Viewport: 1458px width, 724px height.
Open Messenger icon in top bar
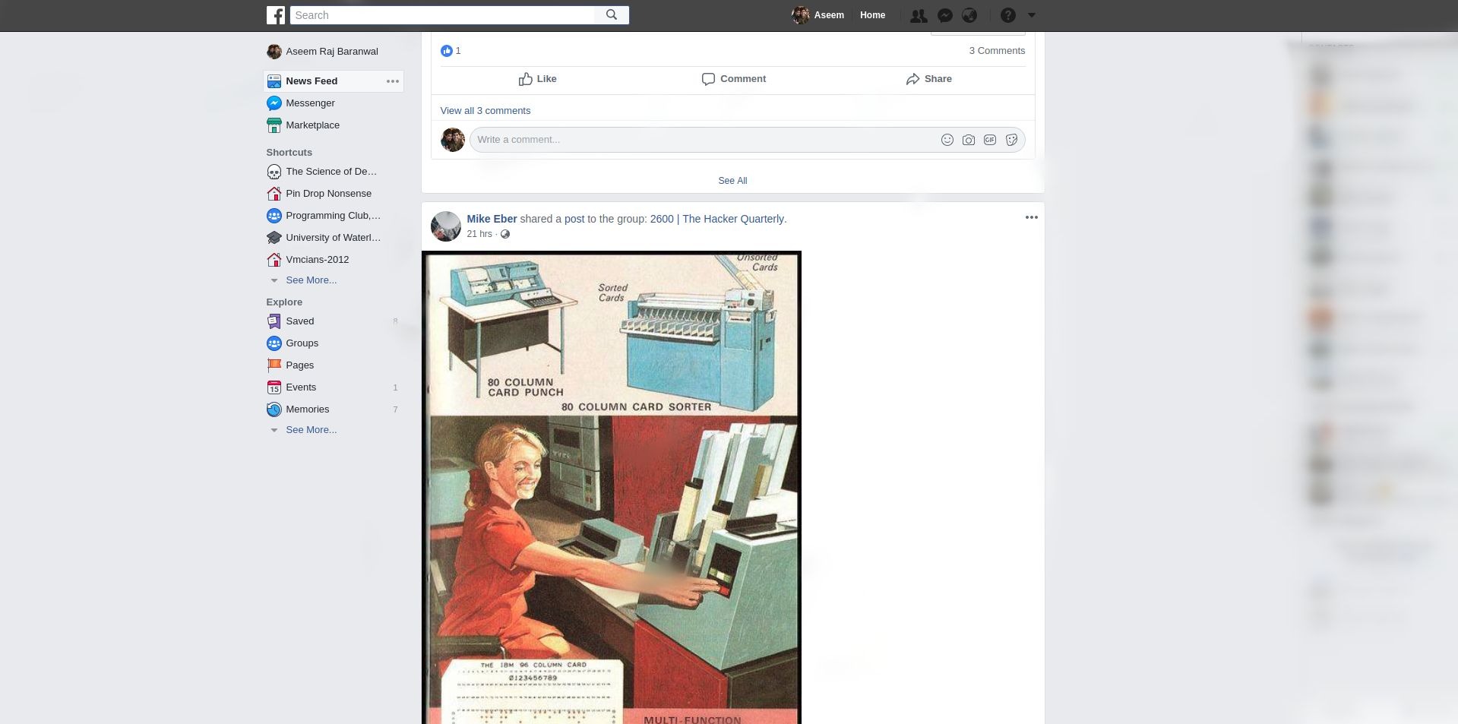(x=944, y=15)
